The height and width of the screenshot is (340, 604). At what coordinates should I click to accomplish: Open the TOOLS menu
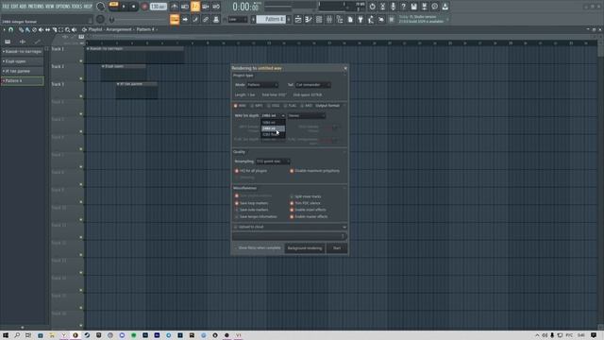click(76, 7)
